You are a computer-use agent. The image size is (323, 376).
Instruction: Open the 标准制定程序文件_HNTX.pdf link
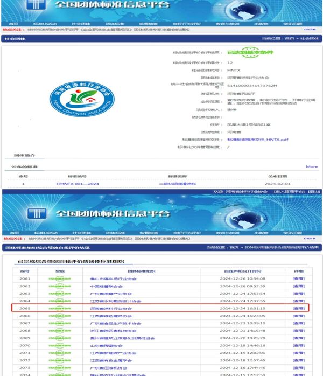[x=258, y=140]
